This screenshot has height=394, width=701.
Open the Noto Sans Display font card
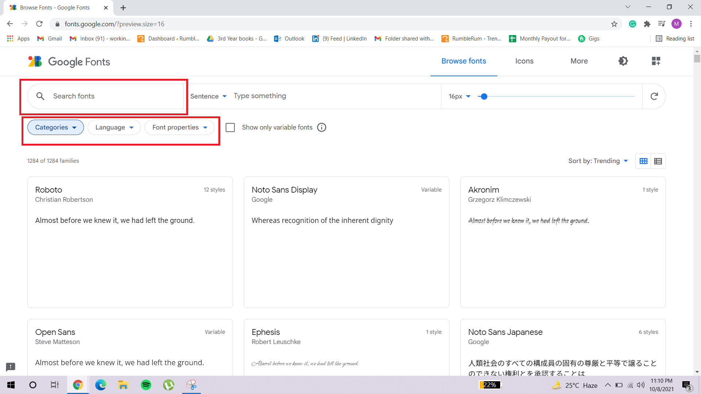click(346, 242)
